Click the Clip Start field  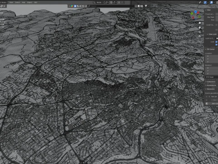tap(217, 17)
